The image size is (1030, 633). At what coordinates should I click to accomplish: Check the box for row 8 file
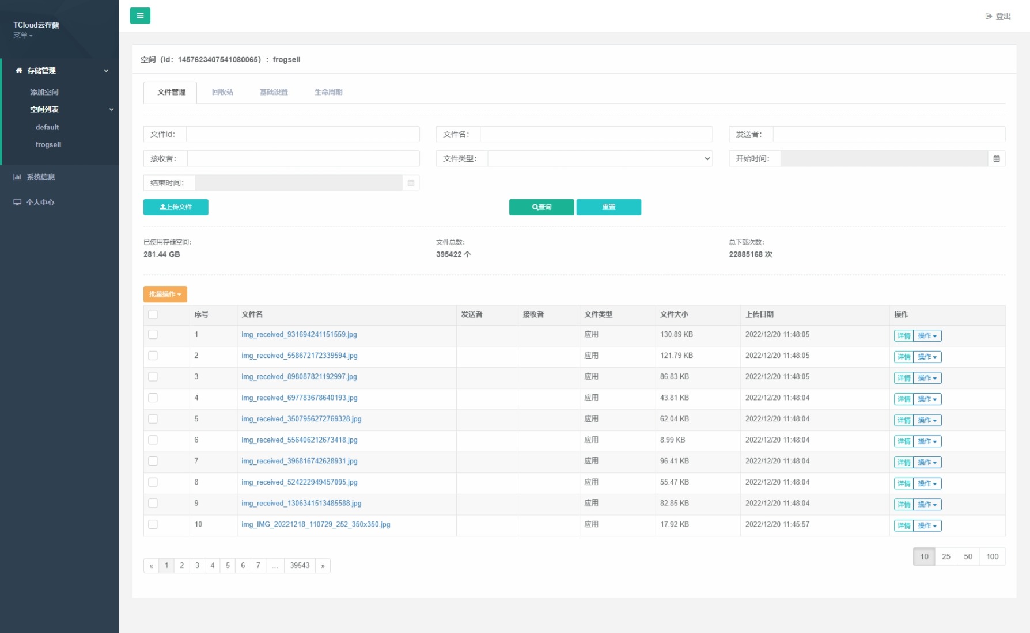(x=153, y=482)
